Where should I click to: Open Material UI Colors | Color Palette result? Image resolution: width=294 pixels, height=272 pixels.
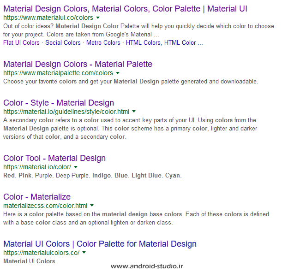[100, 244]
